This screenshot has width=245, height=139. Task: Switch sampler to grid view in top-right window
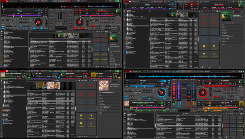(217, 11)
